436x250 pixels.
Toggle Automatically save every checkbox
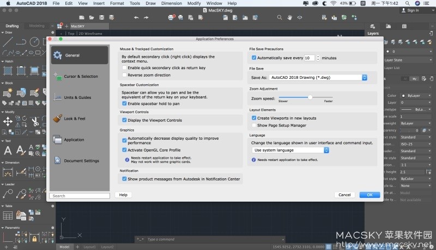click(x=254, y=58)
